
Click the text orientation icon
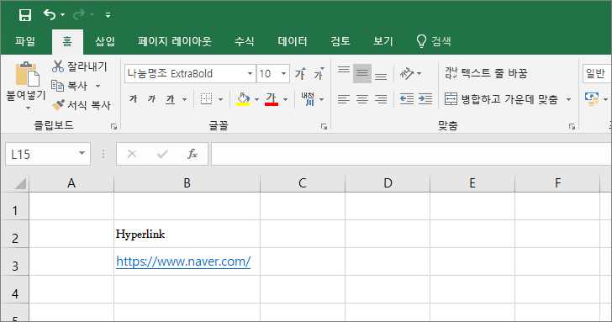(x=407, y=73)
